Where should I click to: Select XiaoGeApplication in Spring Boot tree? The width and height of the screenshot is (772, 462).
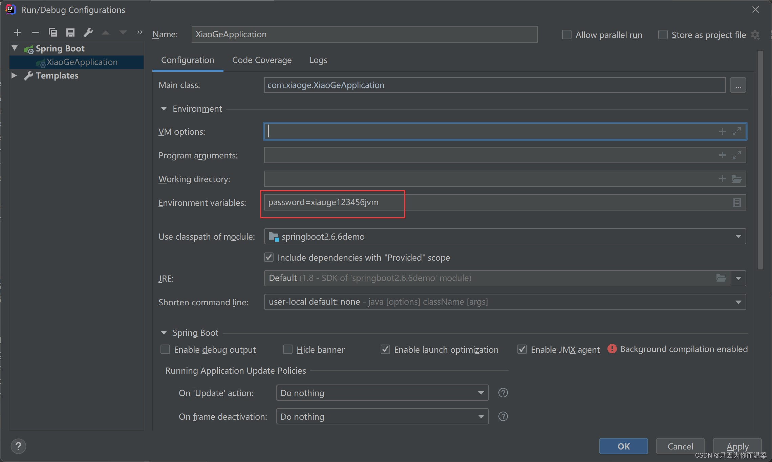pos(82,62)
